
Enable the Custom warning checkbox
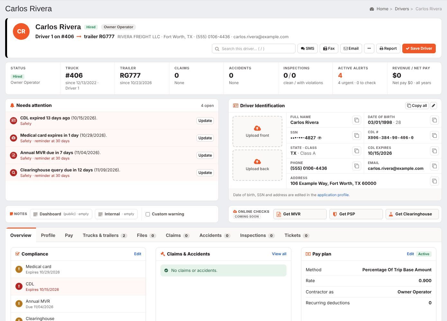tap(148, 214)
